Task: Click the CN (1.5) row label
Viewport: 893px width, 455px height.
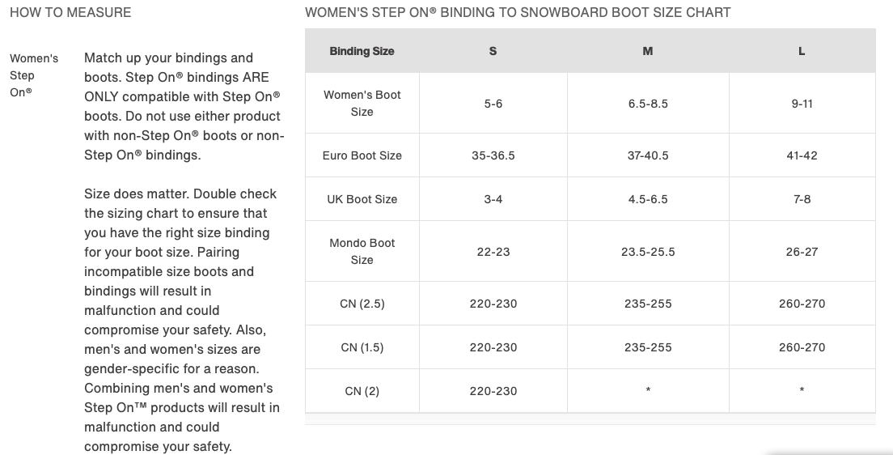Action: [x=362, y=348]
